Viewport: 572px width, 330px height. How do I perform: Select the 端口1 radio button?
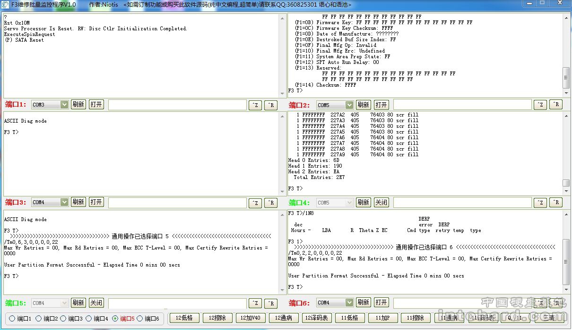(12, 319)
